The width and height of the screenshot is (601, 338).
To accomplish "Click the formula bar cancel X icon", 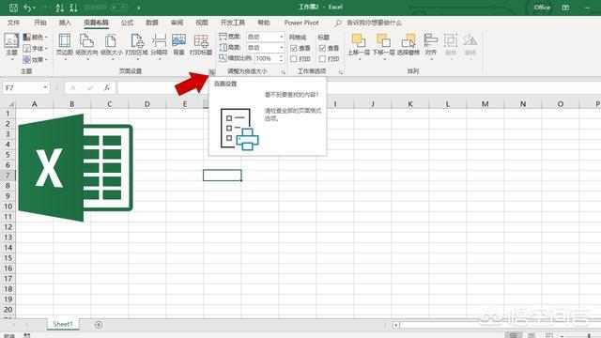I will (73, 88).
